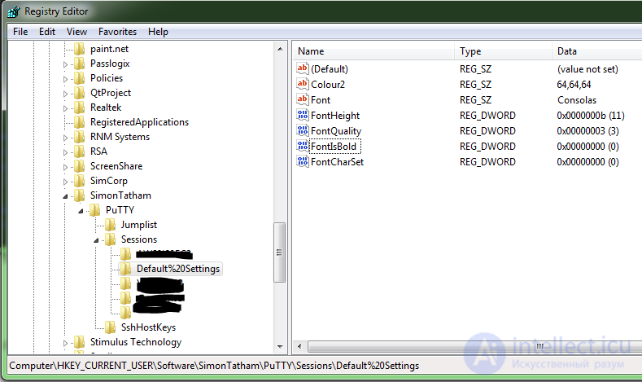Click the registry path in status bar
The height and width of the screenshot is (382, 642).
[214, 366]
